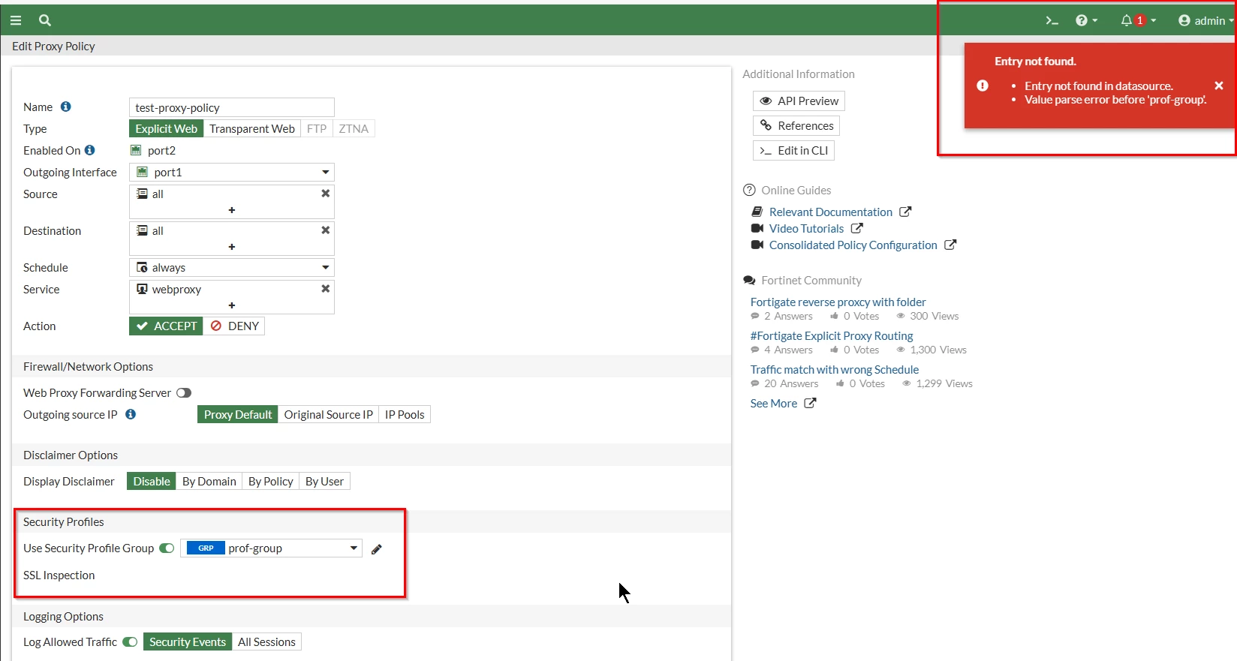Click the info icon next to Name
The height and width of the screenshot is (661, 1237).
(66, 107)
